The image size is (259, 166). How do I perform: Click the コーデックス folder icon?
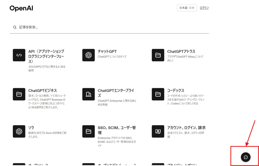158,94
